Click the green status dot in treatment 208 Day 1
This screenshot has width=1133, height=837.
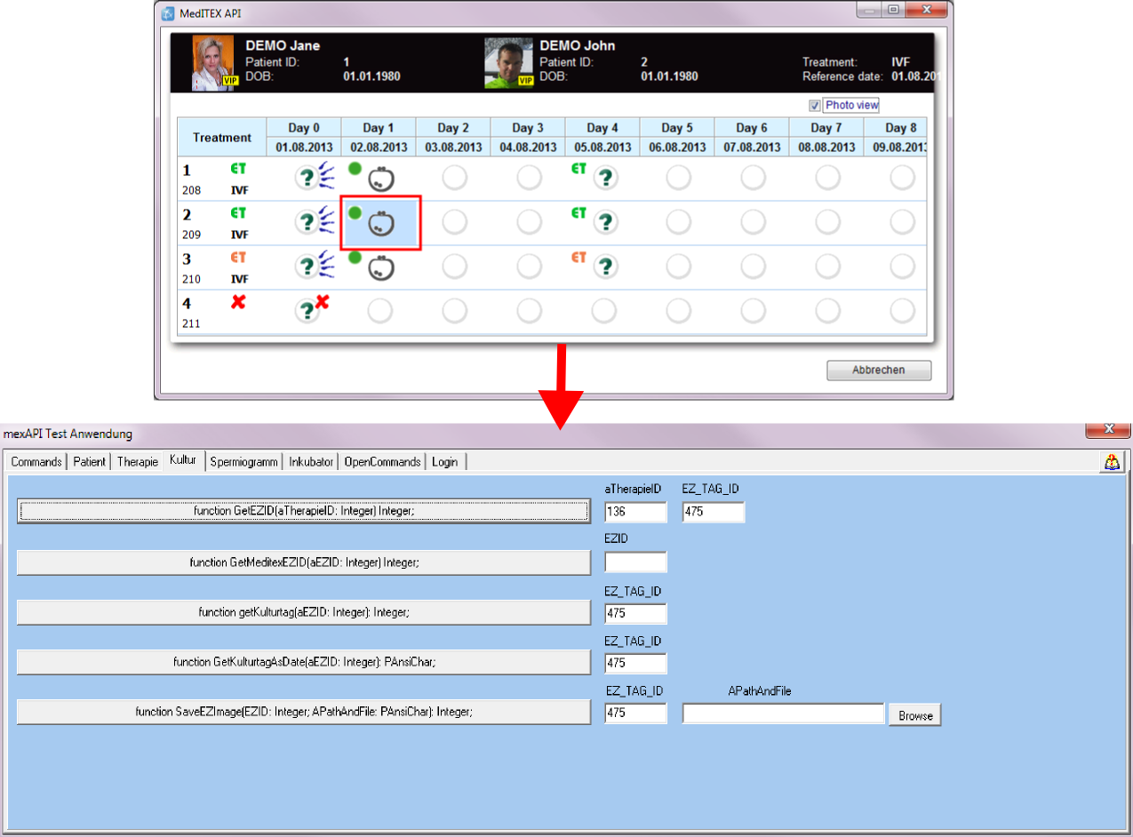pos(355,169)
